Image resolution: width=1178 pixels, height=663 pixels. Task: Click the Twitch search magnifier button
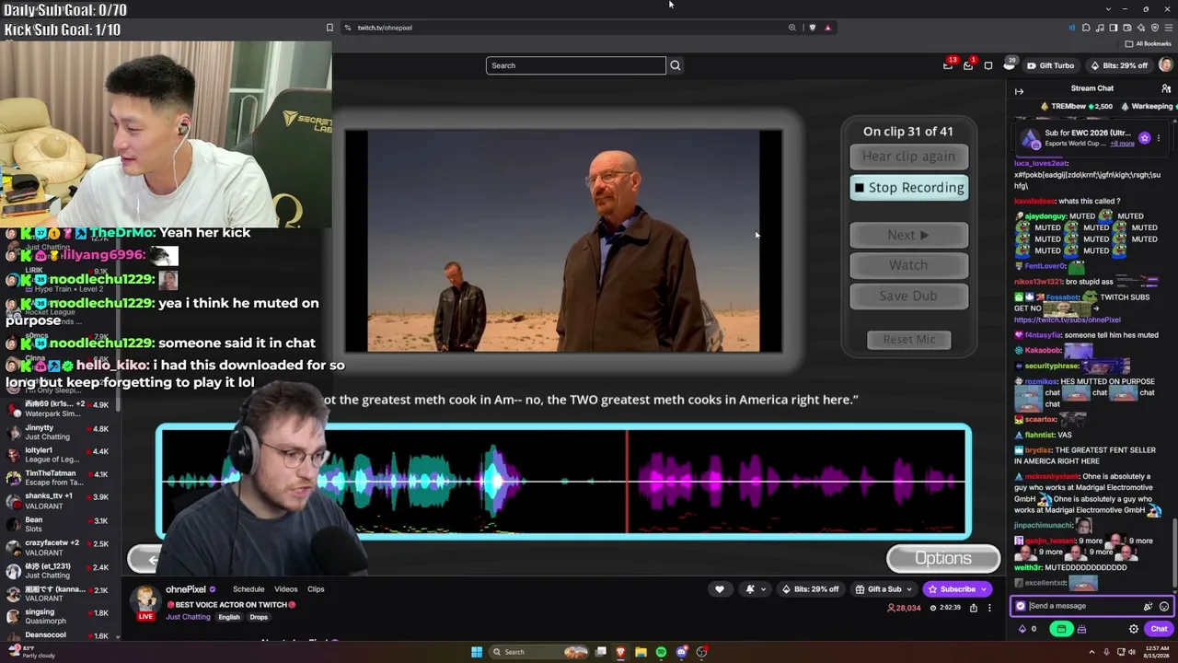click(x=676, y=65)
